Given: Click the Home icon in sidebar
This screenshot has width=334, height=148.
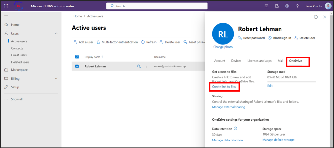Looking at the screenshot, I should (6, 25).
